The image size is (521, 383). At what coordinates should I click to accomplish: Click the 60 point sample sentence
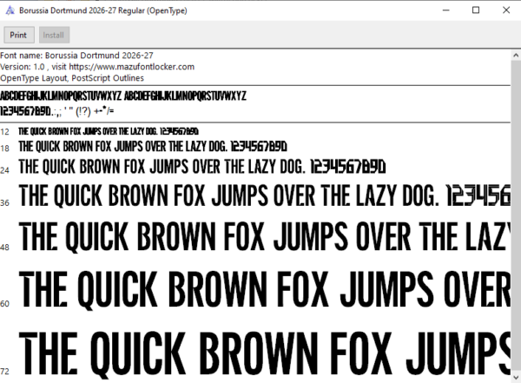pyautogui.click(x=265, y=290)
